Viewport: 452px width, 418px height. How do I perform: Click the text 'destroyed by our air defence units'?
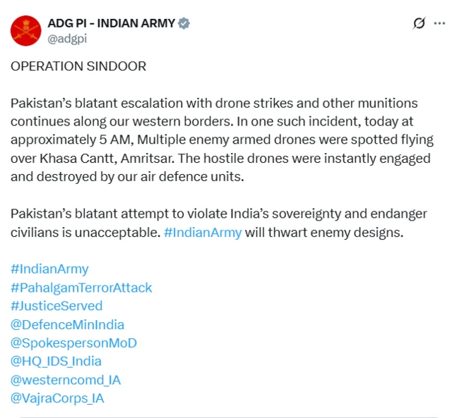(140, 177)
